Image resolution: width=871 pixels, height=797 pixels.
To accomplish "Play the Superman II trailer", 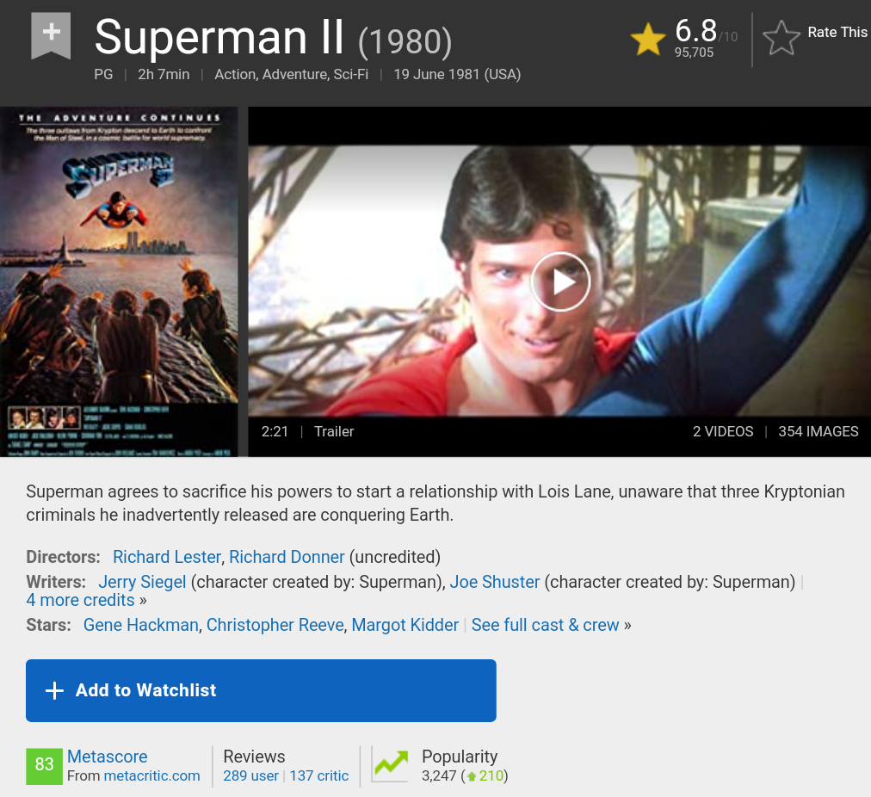I will pos(560,281).
